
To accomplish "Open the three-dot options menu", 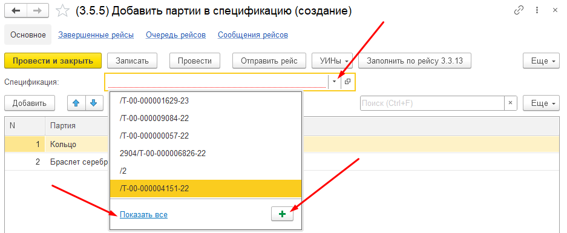I will 537,10.
